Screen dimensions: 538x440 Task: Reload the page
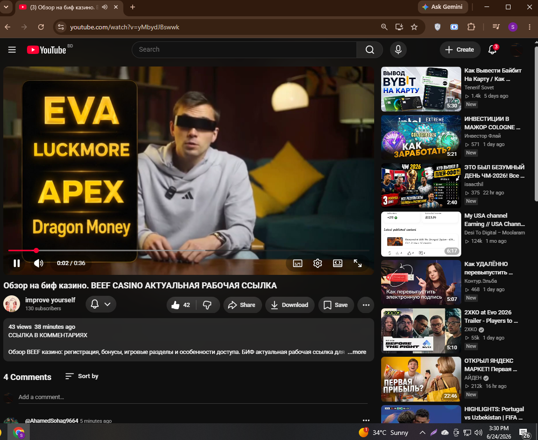41,27
